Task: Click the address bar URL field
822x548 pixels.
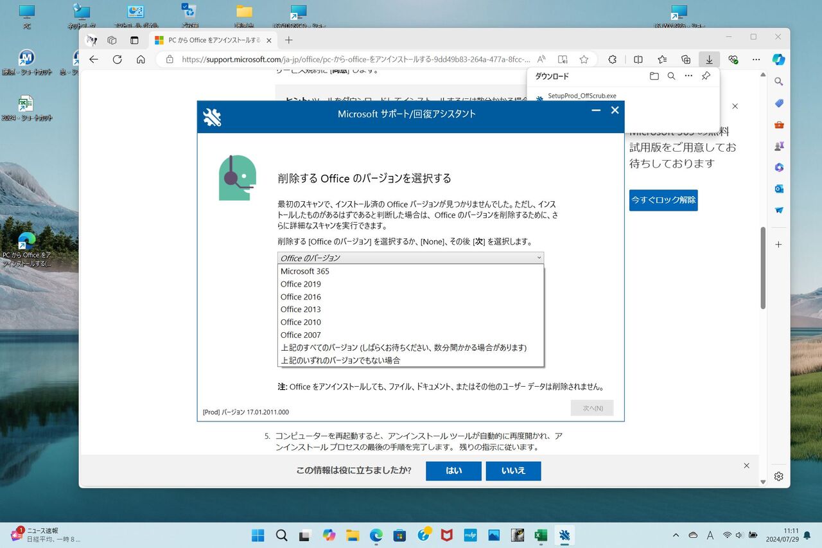Action: [x=356, y=59]
